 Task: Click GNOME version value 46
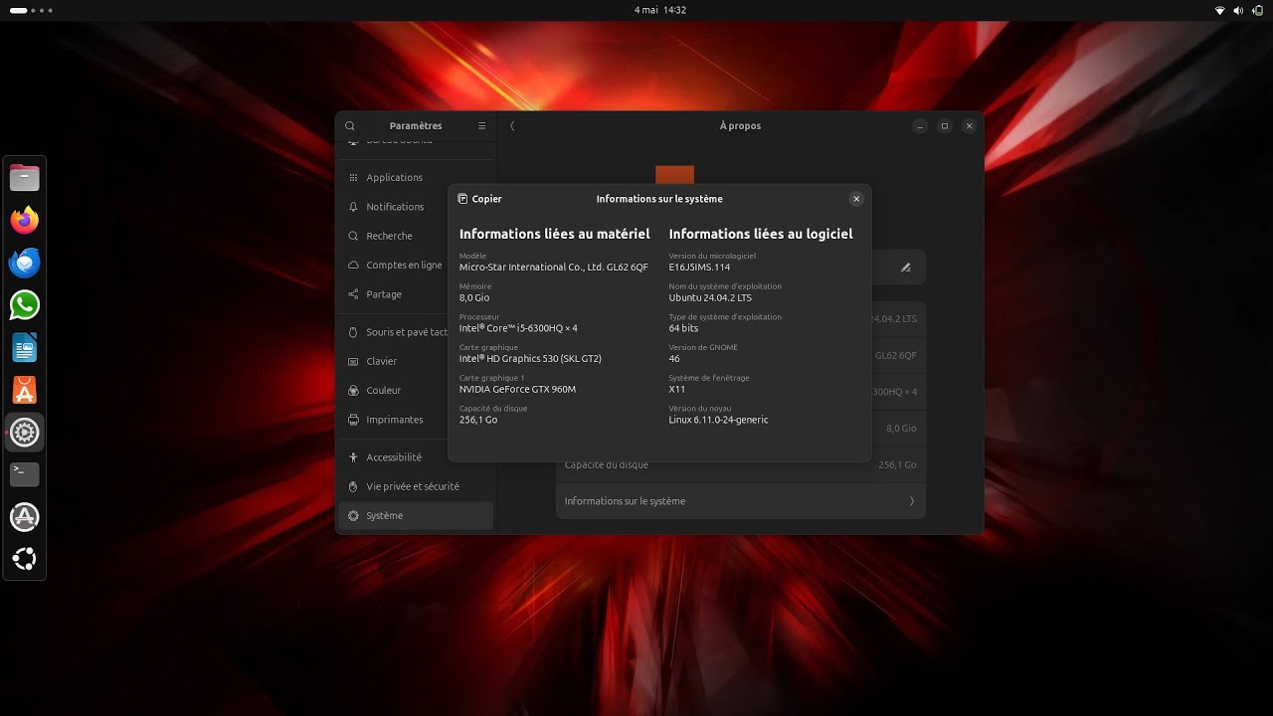(x=674, y=359)
